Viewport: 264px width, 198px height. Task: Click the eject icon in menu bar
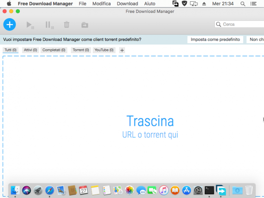pyautogui.click(x=204, y=3)
